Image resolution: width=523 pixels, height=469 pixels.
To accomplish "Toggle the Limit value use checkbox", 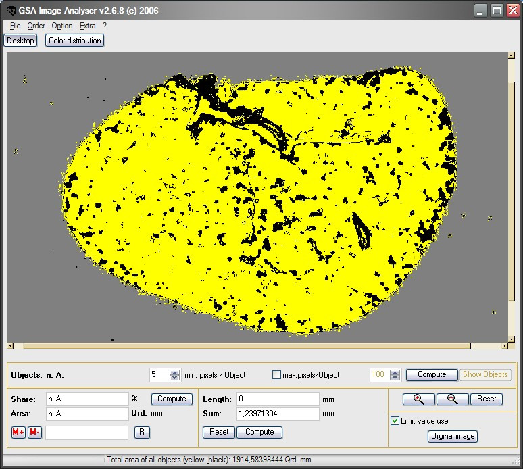I will 395,421.
